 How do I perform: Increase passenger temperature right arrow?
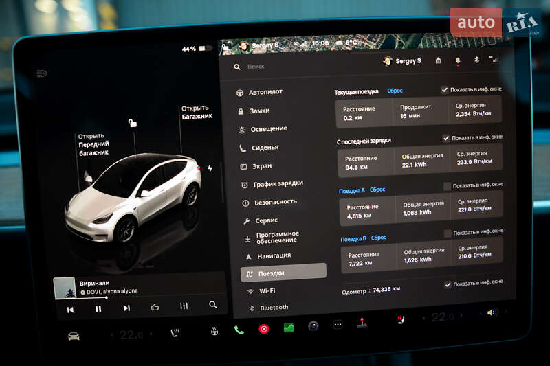(461, 315)
